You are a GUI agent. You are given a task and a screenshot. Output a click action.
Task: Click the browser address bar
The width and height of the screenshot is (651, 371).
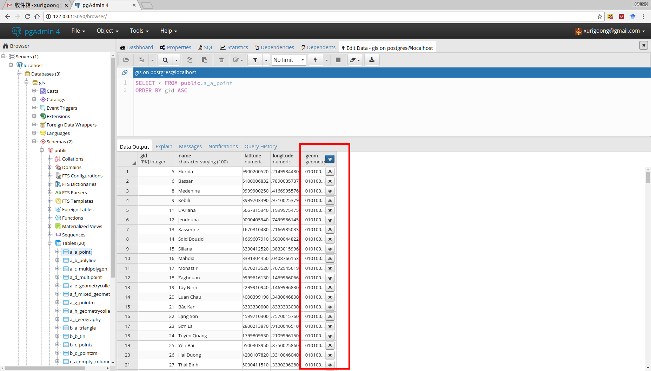(316, 17)
